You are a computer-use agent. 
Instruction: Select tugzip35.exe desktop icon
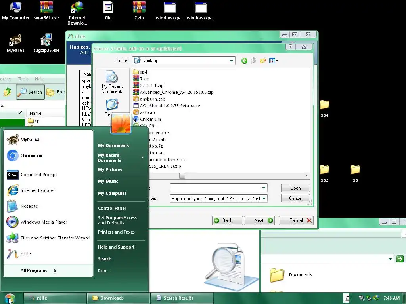coord(47,43)
